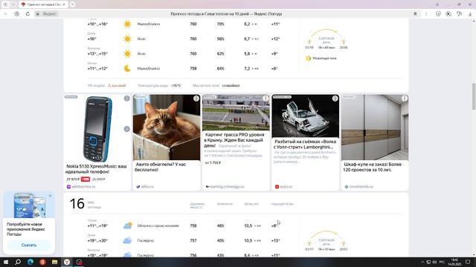Select the Прогноз погоды tab

(43, 4)
